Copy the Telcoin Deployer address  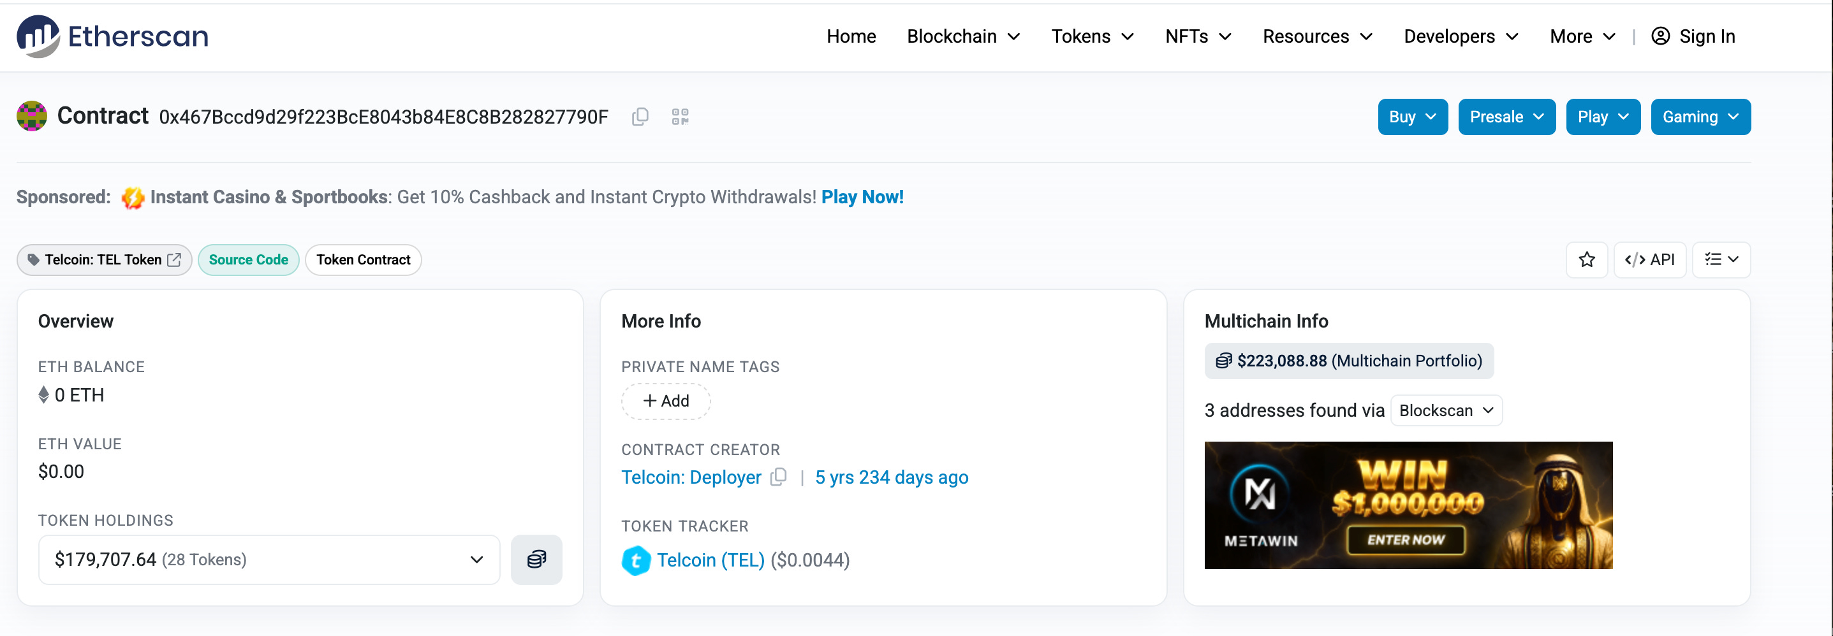point(779,477)
